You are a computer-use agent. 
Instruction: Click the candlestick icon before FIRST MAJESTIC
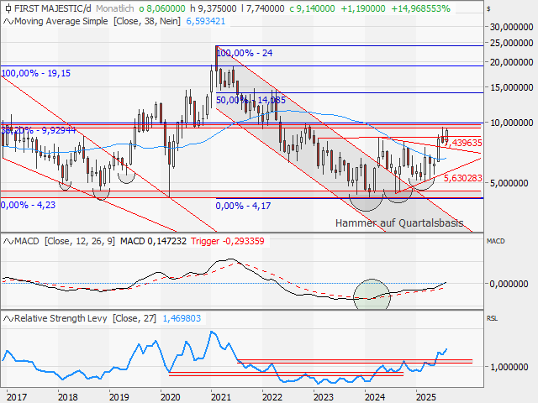[x=8, y=8]
